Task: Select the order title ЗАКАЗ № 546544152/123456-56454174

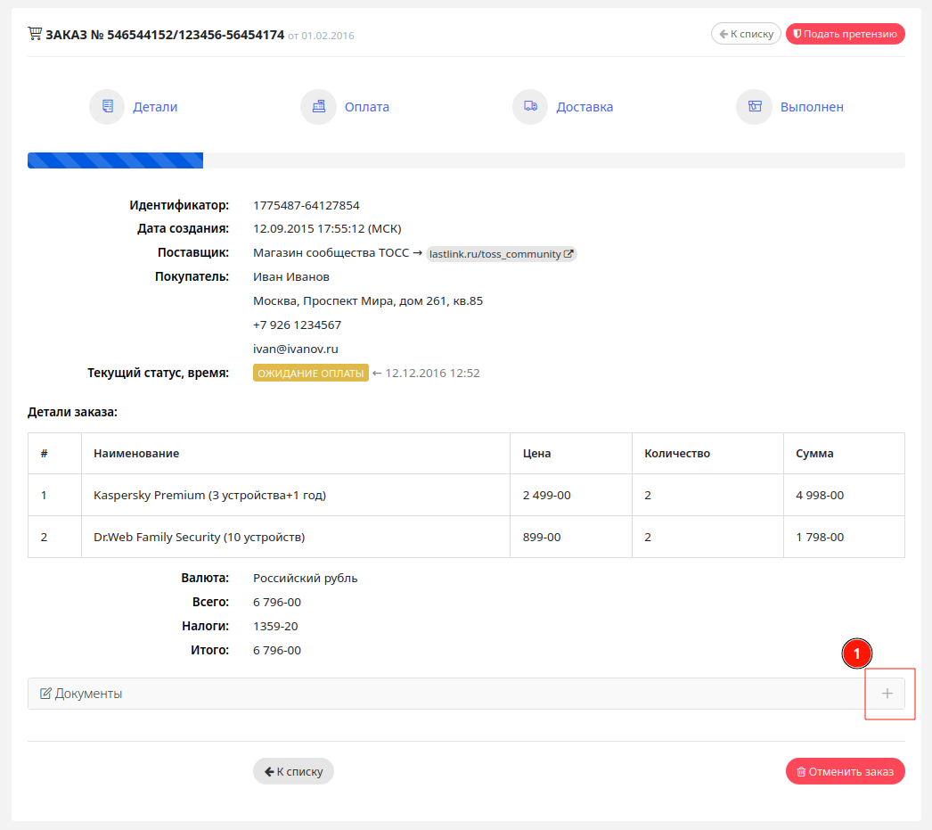Action: [165, 35]
